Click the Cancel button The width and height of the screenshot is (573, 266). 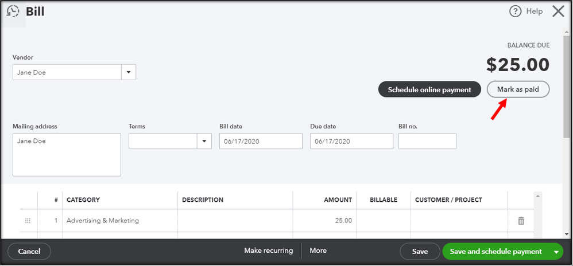[x=29, y=251]
